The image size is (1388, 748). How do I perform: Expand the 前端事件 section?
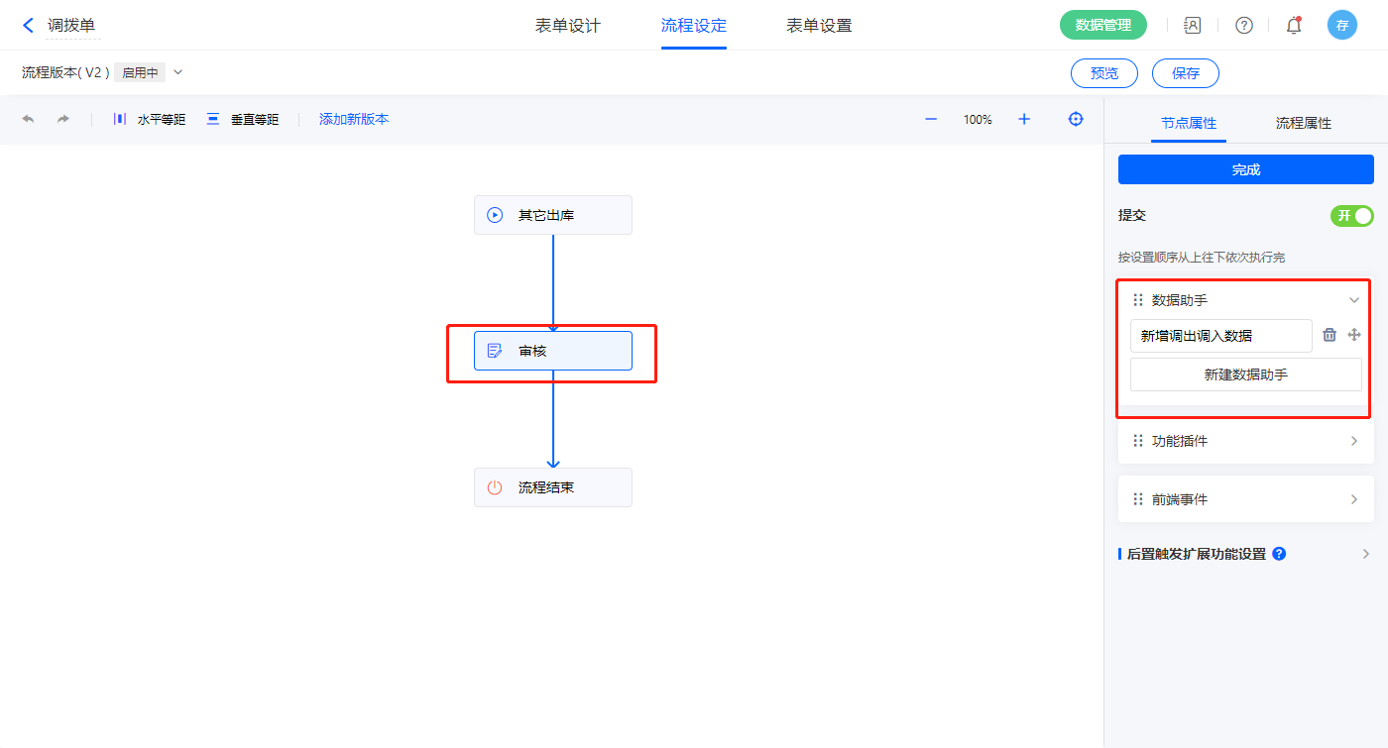click(1353, 499)
